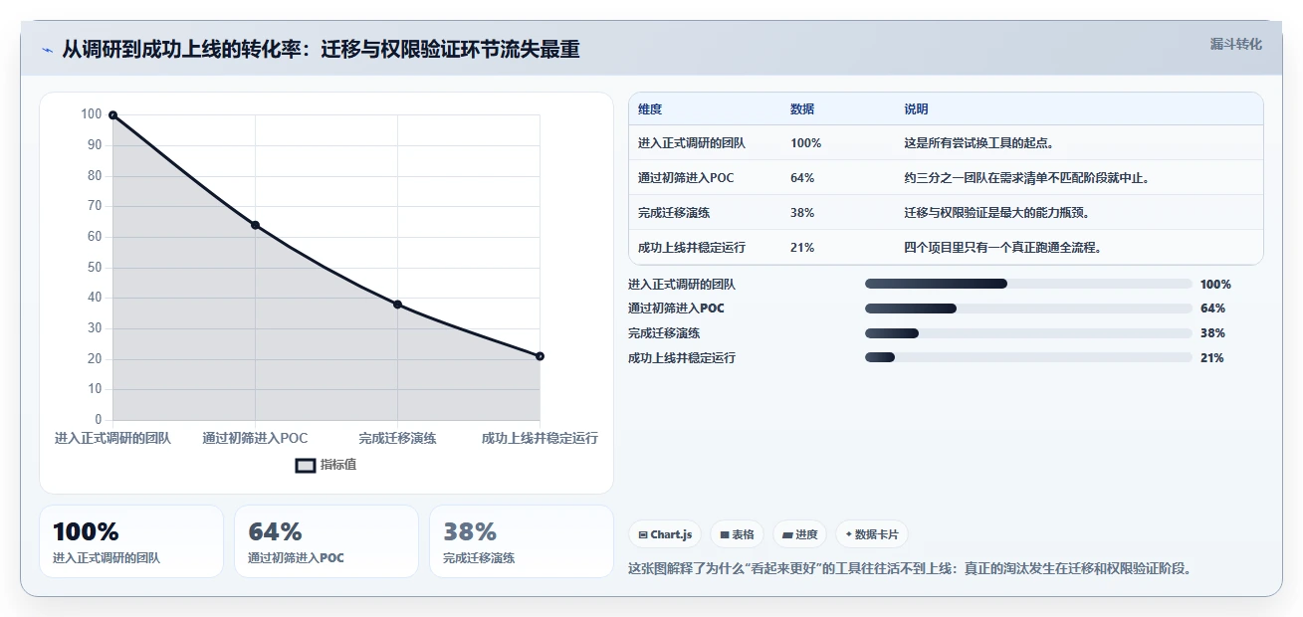Open the 64% 通过初筛进入POC data card
Screen dimensions: 1303x617
tap(326, 541)
